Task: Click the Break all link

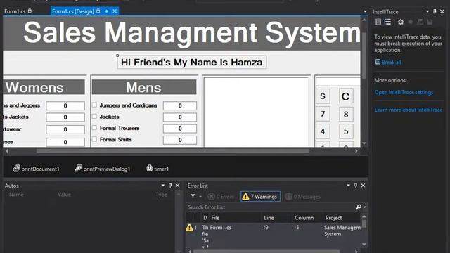Action: click(x=391, y=63)
